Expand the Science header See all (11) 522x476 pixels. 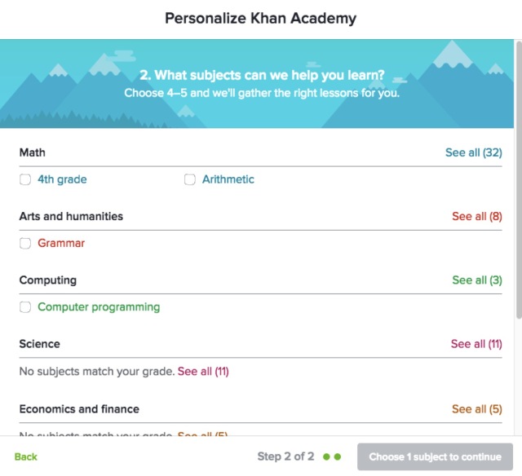pyautogui.click(x=476, y=344)
